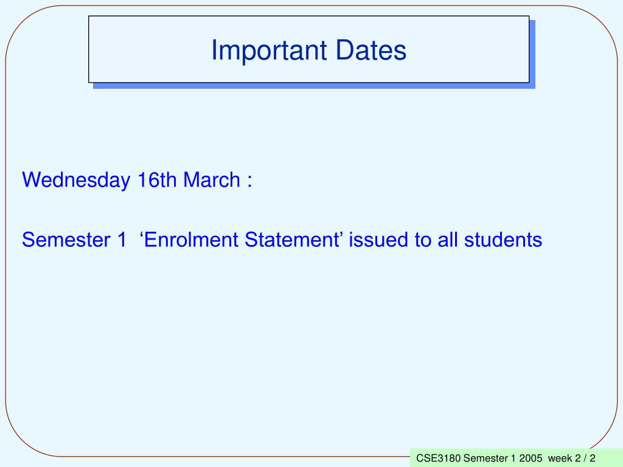Image resolution: width=623 pixels, height=467 pixels.
Task: Click the word 'Wednesday' in the date line
Action: (x=76, y=180)
